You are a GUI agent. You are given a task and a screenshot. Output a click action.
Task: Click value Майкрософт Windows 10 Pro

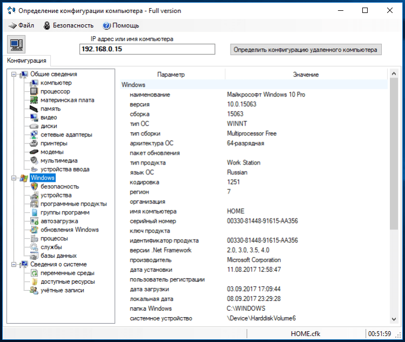click(x=266, y=94)
